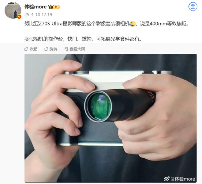
Task: Click the 努比亚Z70S Ultra text line
Action: tap(107, 24)
